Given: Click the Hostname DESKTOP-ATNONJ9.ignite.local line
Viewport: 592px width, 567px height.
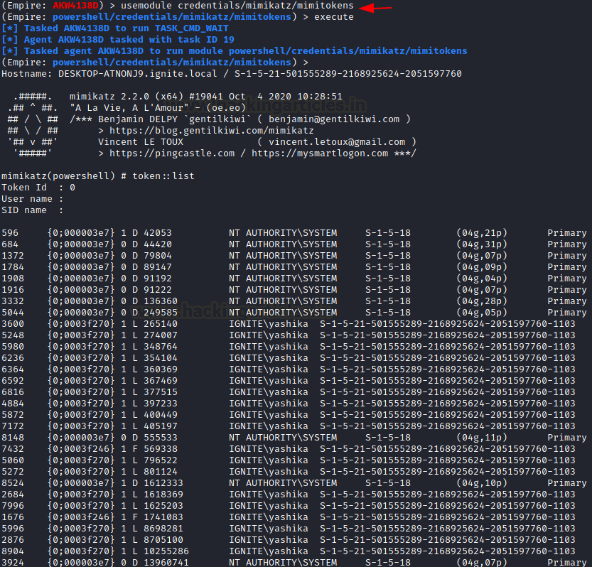Looking at the screenshot, I should tap(232, 74).
